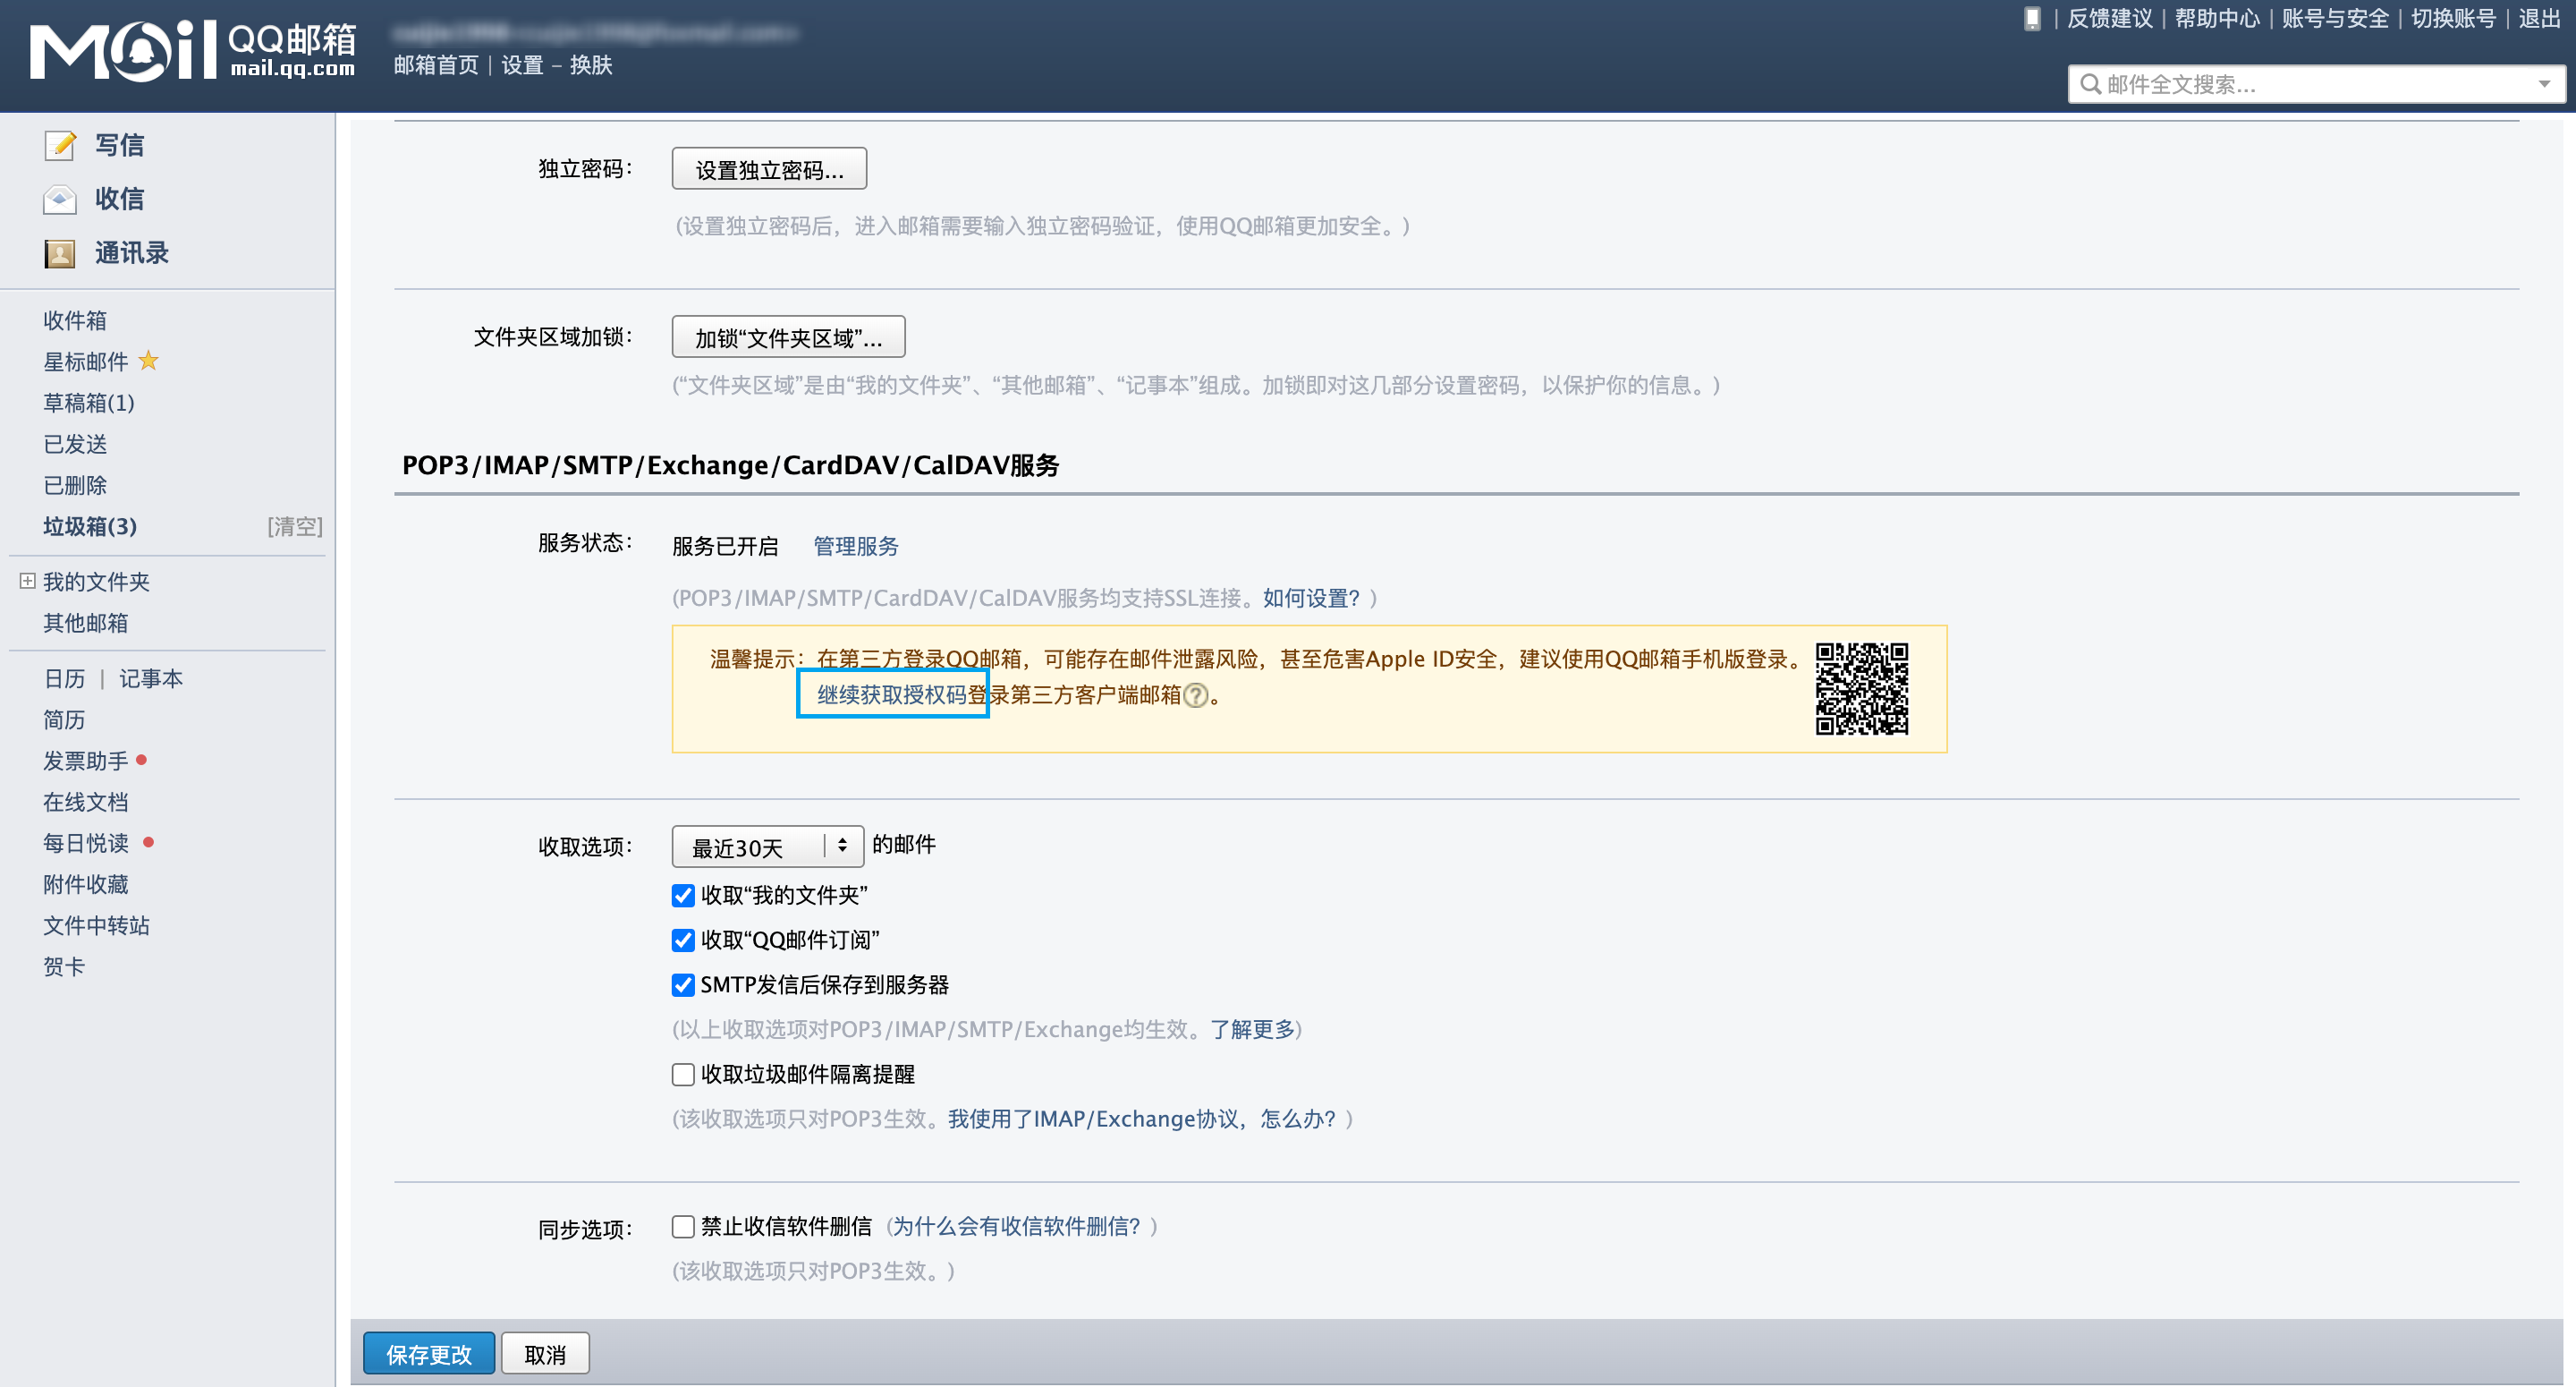Click the 如何设置? link
This screenshot has height=1387, width=2576.
point(1311,599)
